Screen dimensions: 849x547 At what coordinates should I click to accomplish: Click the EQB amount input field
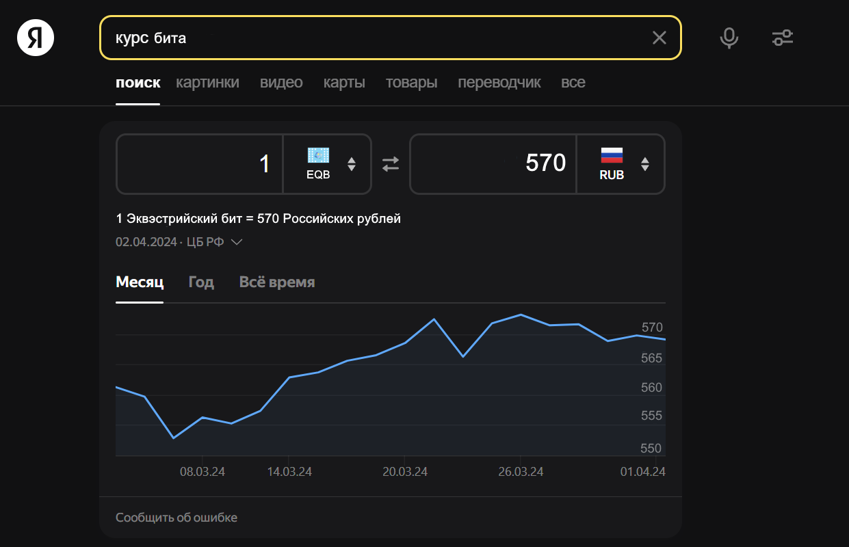(200, 164)
